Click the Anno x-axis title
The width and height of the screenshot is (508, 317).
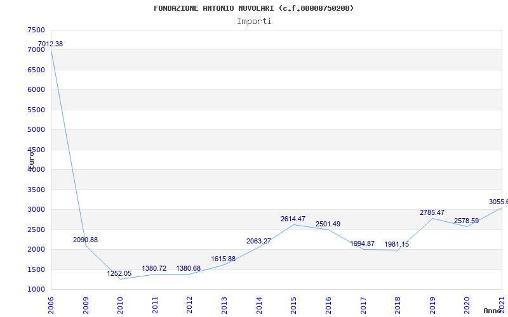[x=492, y=311]
